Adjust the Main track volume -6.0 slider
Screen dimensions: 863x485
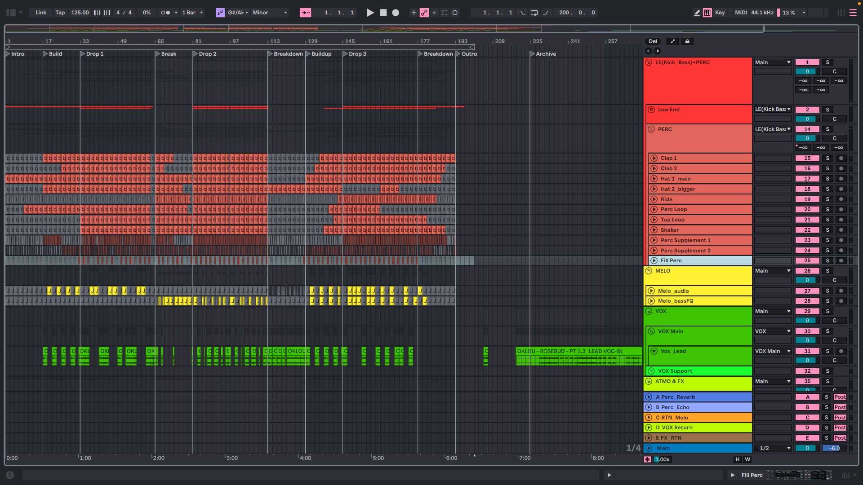pos(834,448)
